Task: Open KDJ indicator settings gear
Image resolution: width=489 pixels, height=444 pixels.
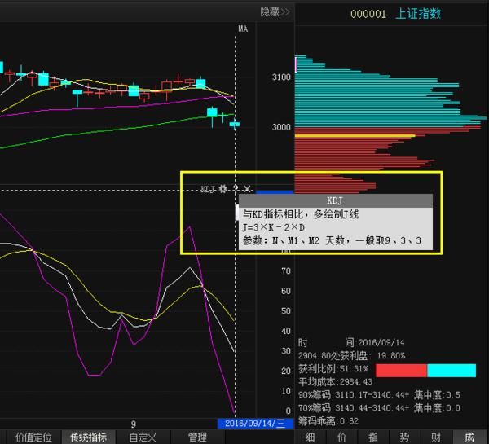Action: [223, 189]
